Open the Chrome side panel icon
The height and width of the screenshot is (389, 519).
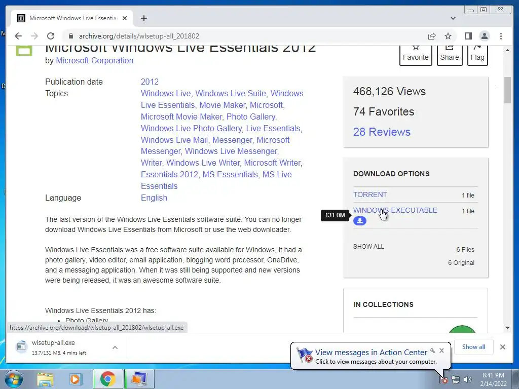coord(468,36)
